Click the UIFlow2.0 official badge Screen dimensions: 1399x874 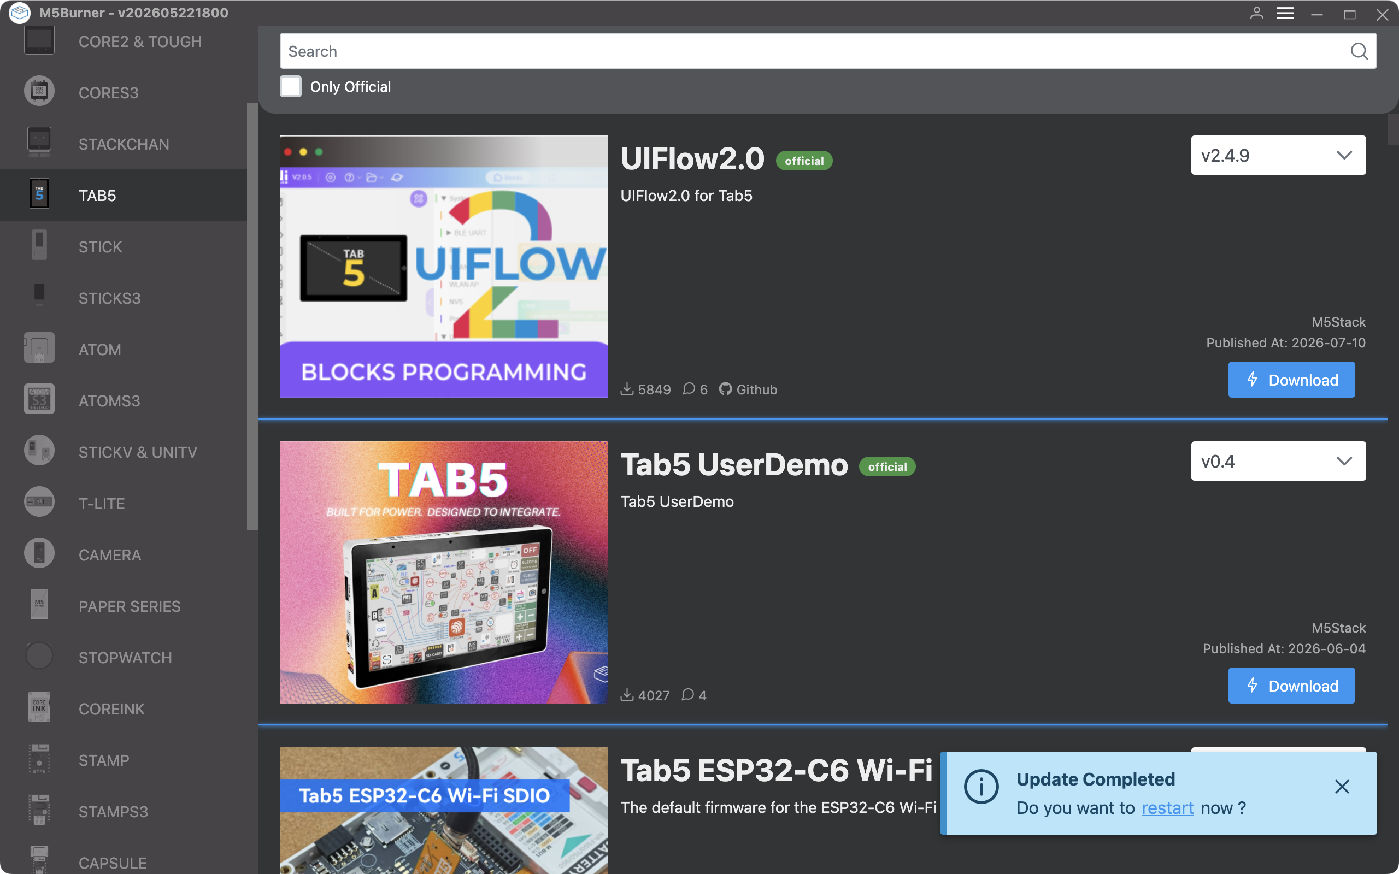804,161
